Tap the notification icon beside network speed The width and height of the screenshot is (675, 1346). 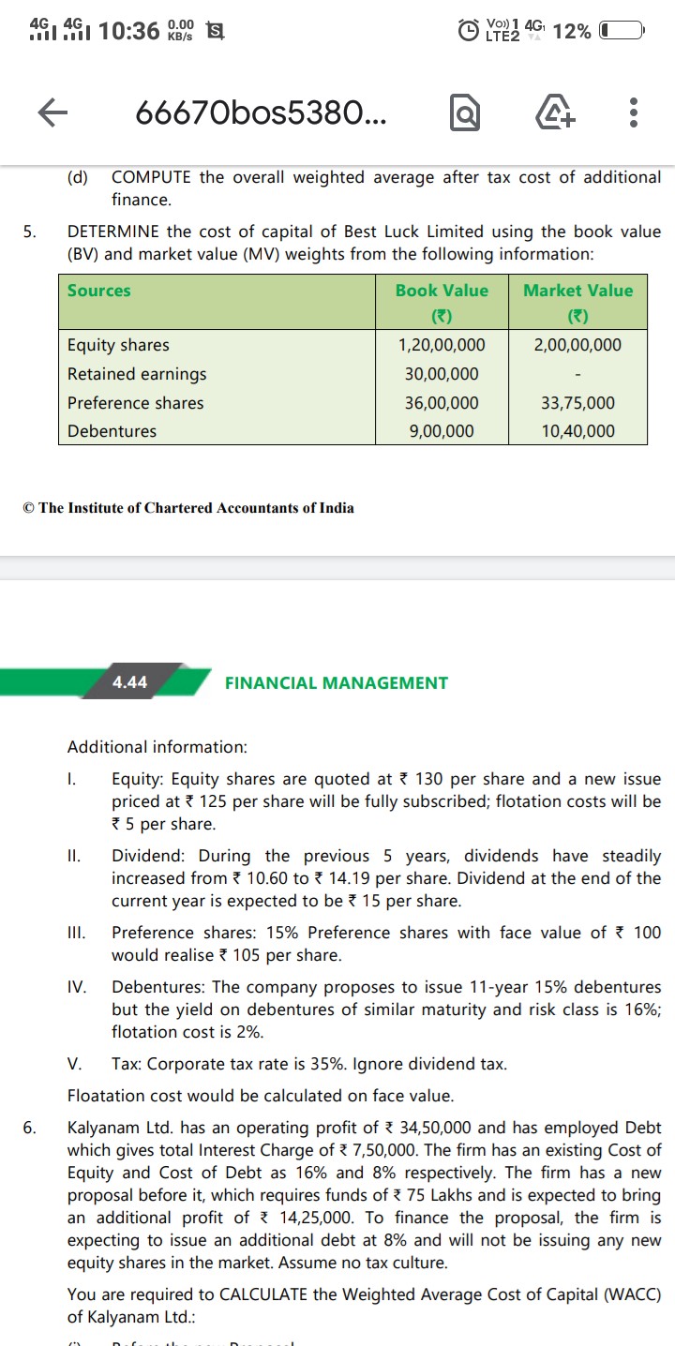point(213,31)
